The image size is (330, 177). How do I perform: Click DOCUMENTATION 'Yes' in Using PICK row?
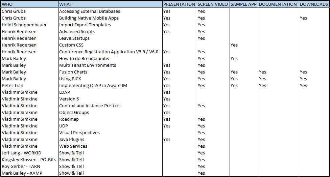(262, 79)
